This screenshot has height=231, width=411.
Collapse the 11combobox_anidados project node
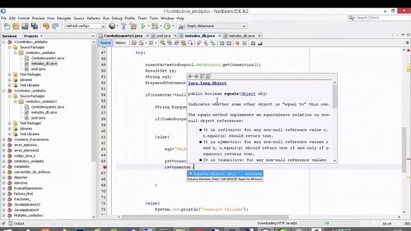(4, 42)
